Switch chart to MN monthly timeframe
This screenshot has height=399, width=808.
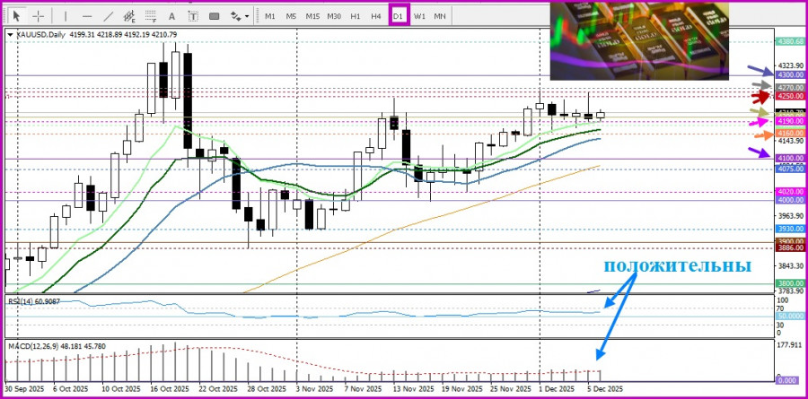[440, 16]
